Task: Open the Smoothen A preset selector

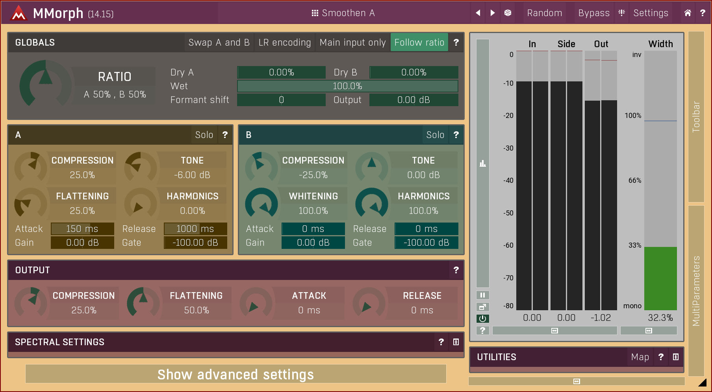Action: (343, 13)
